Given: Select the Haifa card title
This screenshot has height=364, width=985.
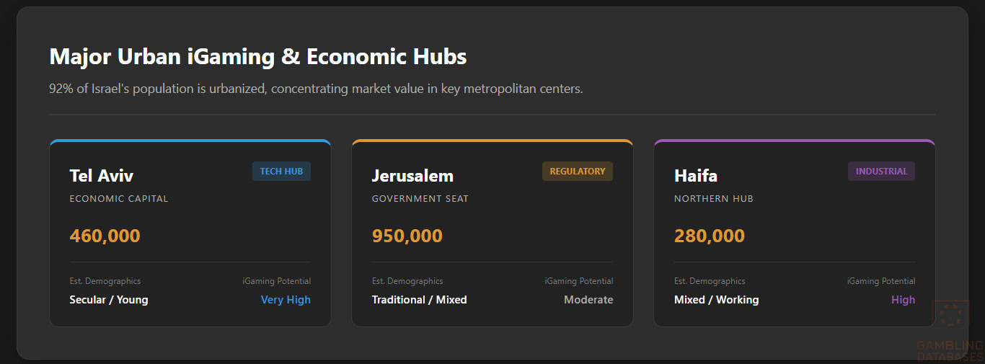Looking at the screenshot, I should click(696, 176).
